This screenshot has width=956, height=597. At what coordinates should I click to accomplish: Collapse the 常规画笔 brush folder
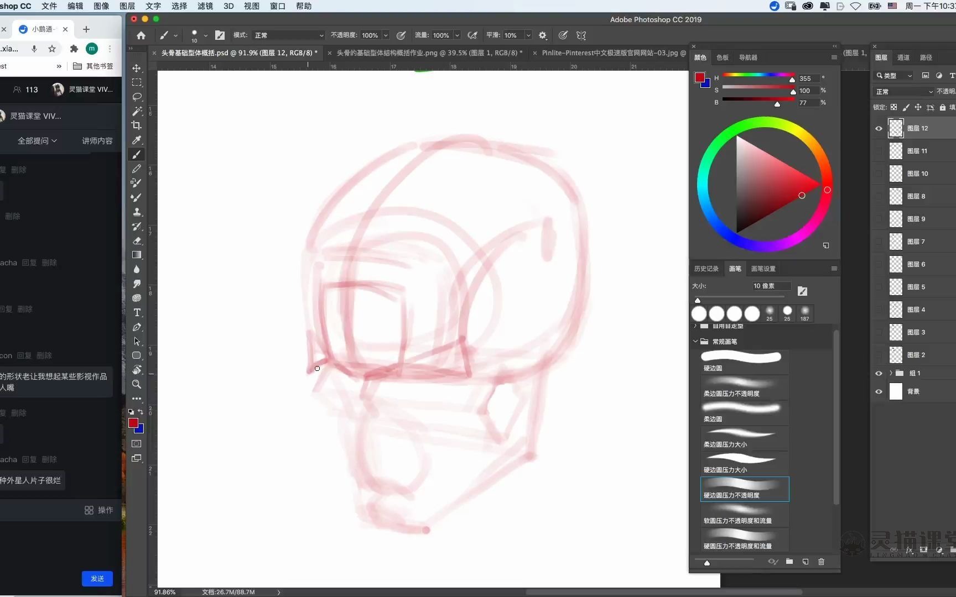(x=695, y=342)
